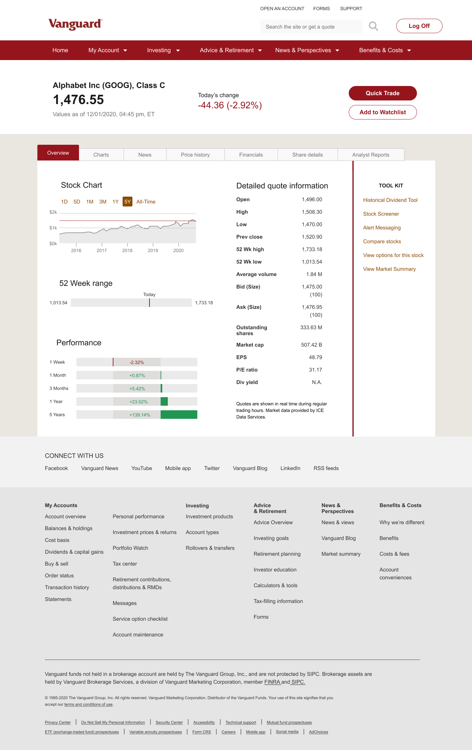This screenshot has height=750, width=472.
Task: Open View Market Summary link
Action: [x=389, y=269]
